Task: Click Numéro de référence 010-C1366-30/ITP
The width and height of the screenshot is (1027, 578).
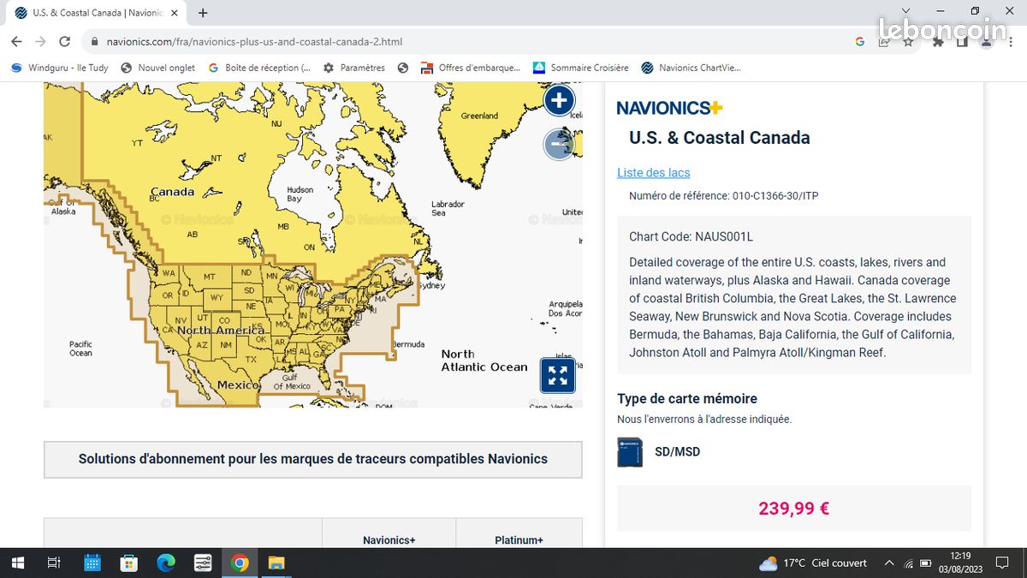Action: (723, 196)
